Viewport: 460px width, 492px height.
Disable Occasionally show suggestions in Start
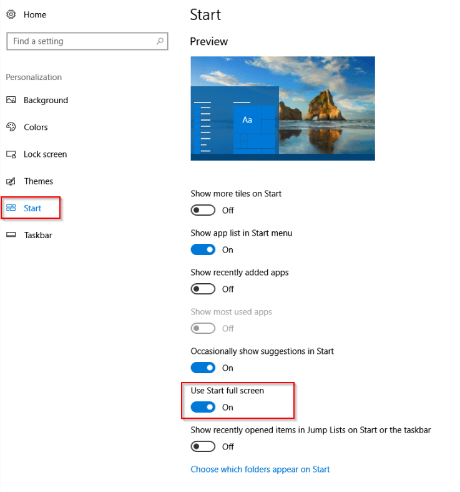coord(203,368)
